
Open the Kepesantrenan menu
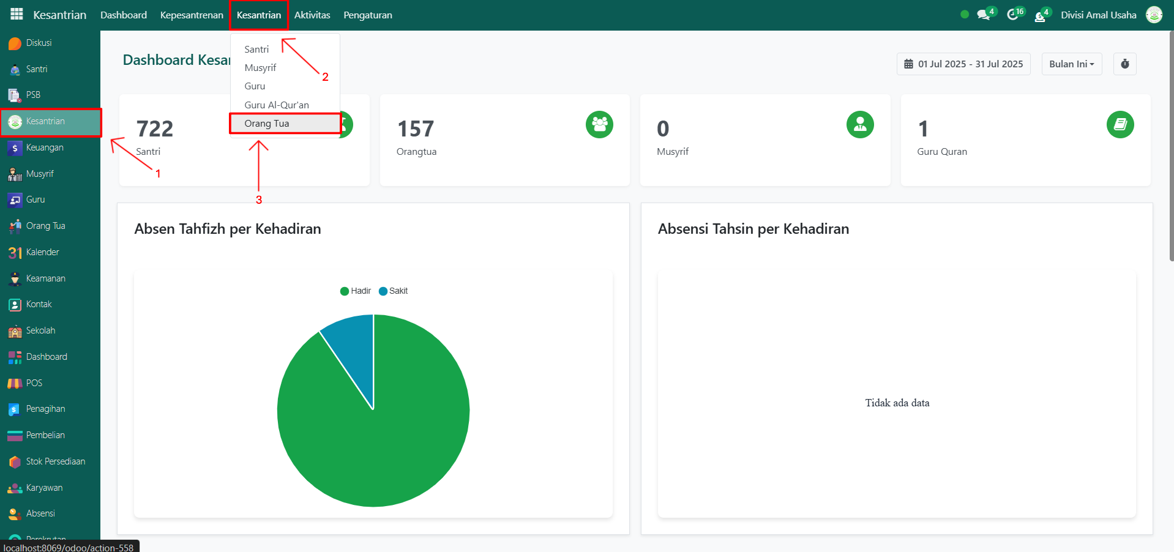point(192,15)
